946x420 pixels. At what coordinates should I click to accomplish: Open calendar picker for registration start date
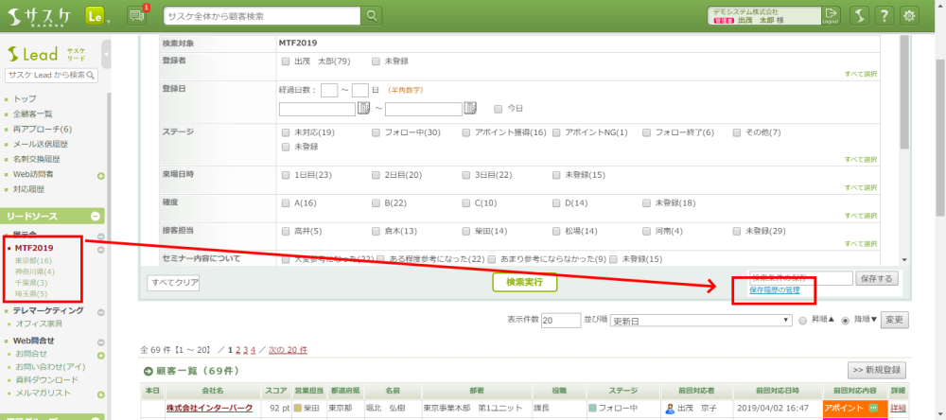(363, 109)
